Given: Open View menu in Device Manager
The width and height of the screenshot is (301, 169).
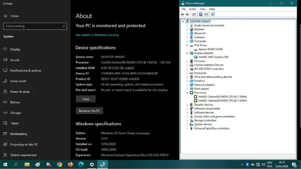Looking at the screenshot, I should [x=203, y=9].
